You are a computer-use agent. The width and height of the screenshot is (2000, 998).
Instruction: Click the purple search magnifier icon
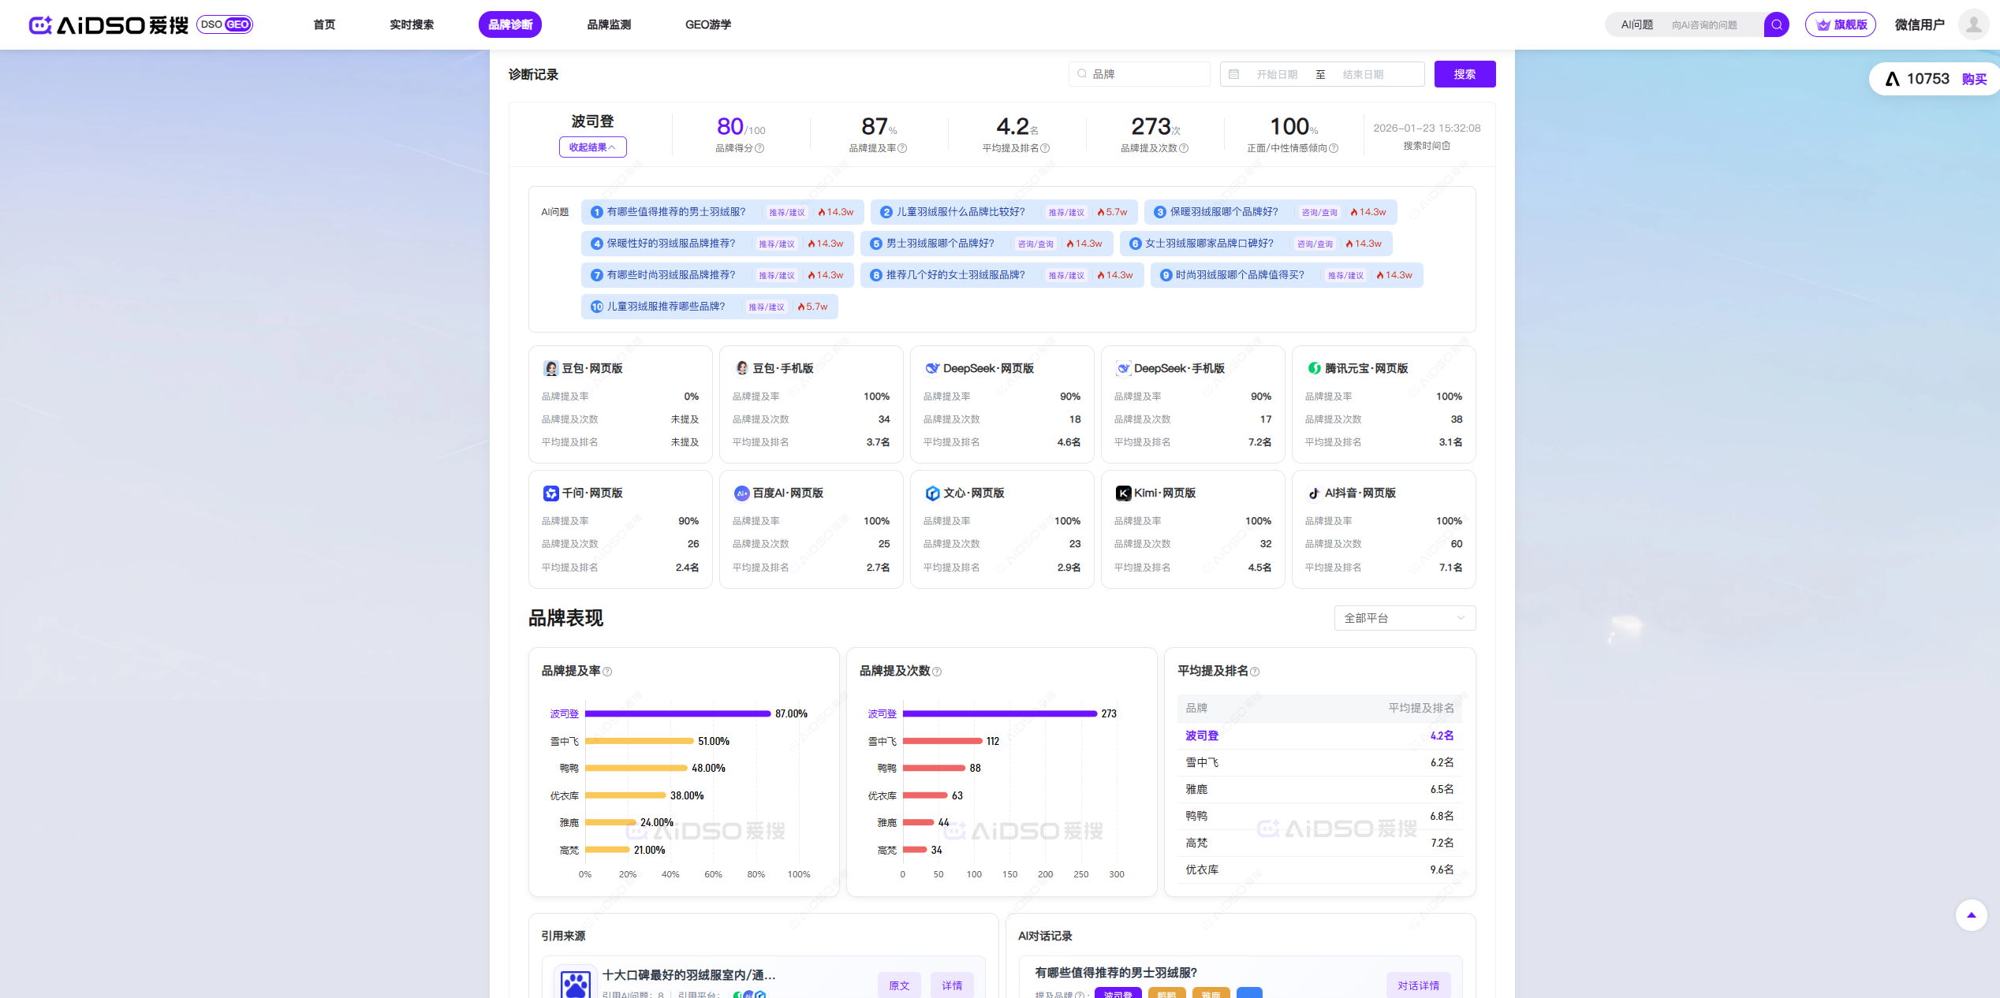coord(1776,24)
